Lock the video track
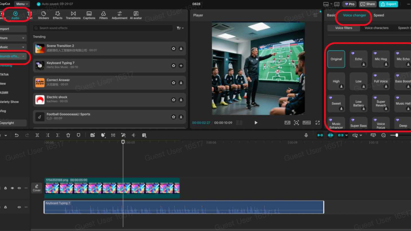The height and width of the screenshot is (231, 411). [5, 188]
